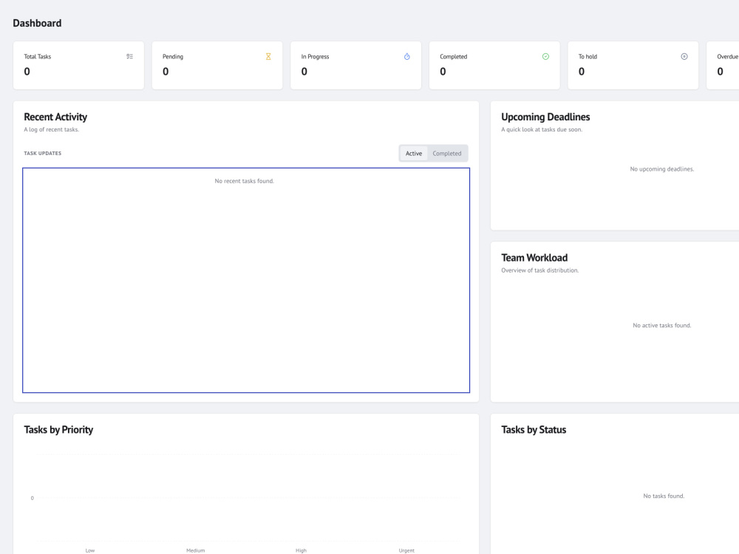Click 'No recent tasks found.' message
The height and width of the screenshot is (554, 739).
tap(244, 181)
